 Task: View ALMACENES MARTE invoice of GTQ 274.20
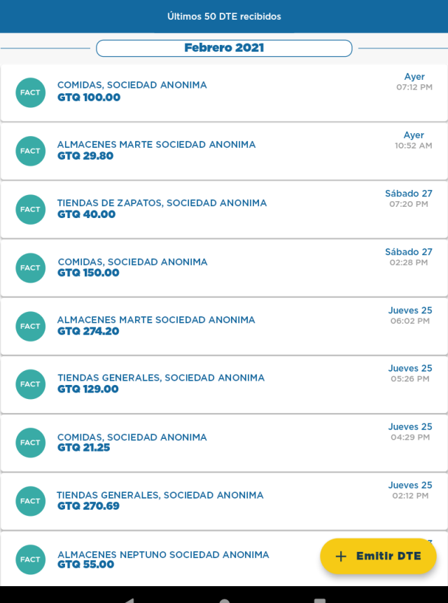[x=224, y=326]
